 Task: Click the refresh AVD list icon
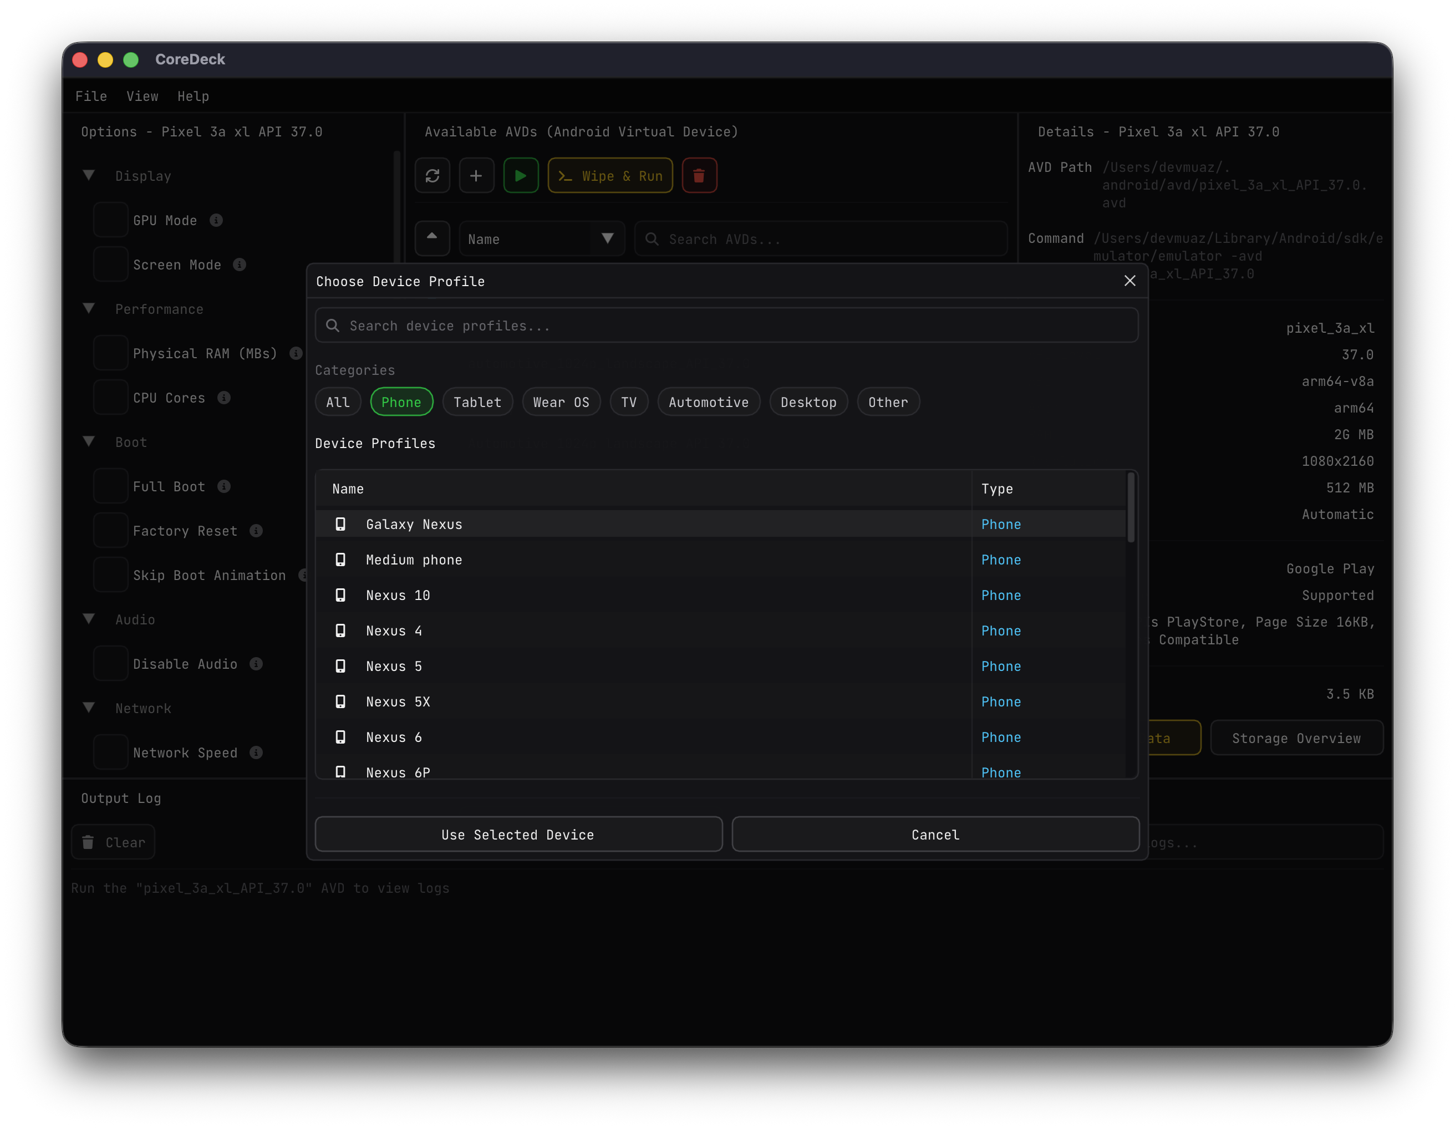(x=433, y=176)
